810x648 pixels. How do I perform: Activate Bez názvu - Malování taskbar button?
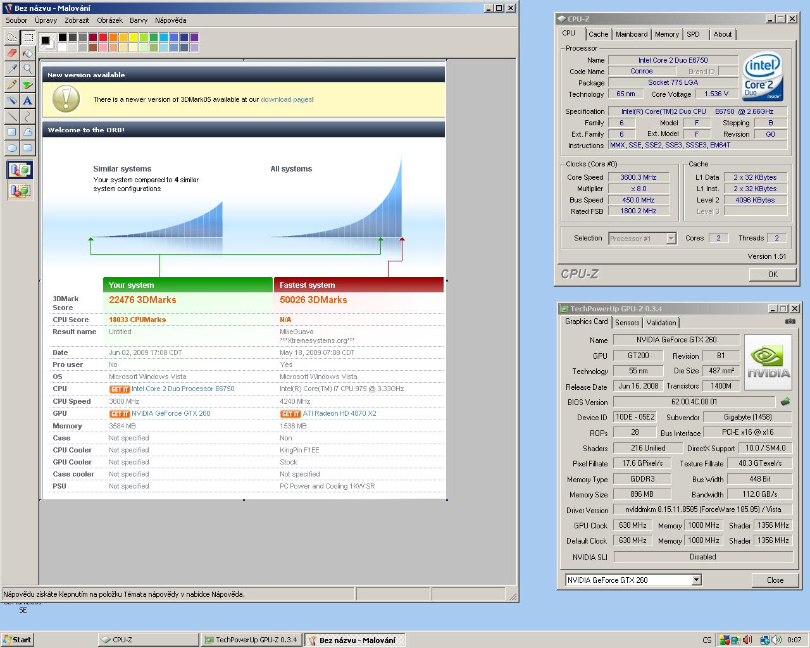[354, 640]
